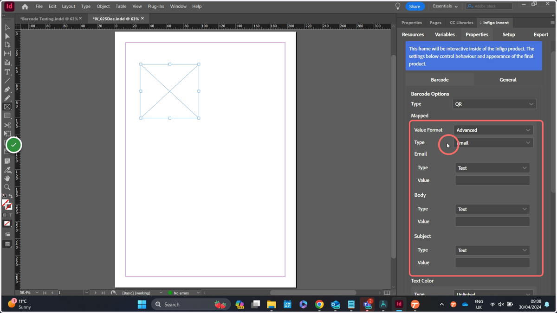557x313 pixels.
Task: Select the Scissors tool
Action: click(x=7, y=125)
